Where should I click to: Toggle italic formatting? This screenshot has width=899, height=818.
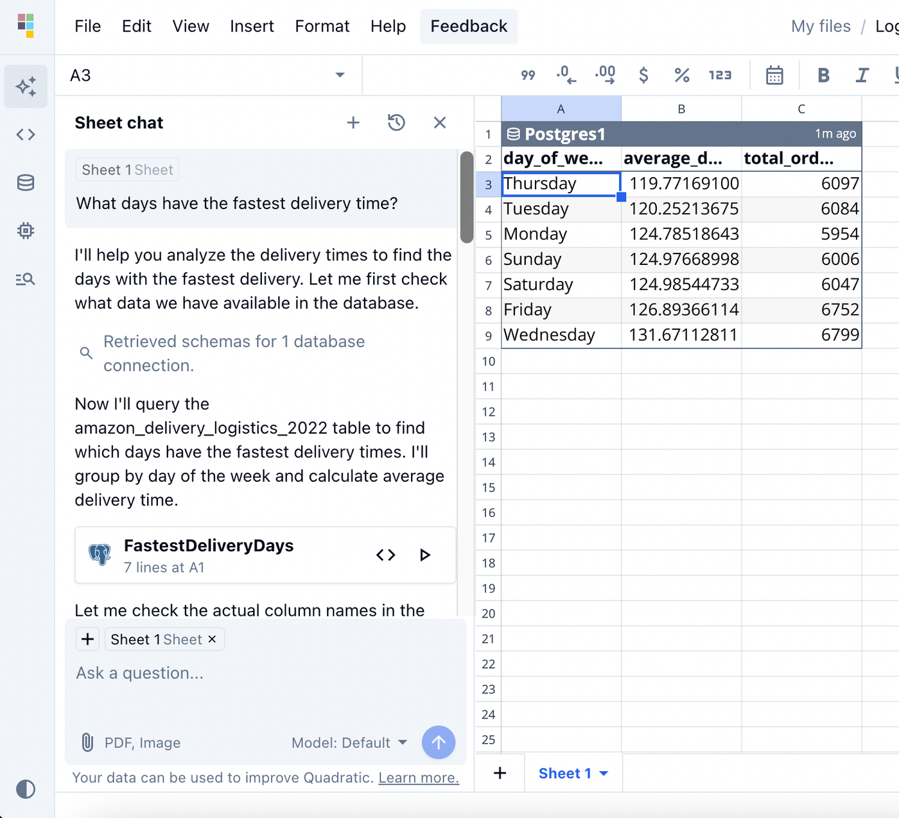pyautogui.click(x=862, y=75)
